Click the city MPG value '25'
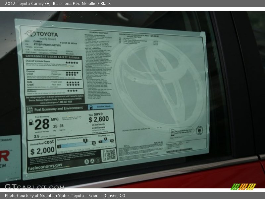265x199 pixels. pos(55,126)
